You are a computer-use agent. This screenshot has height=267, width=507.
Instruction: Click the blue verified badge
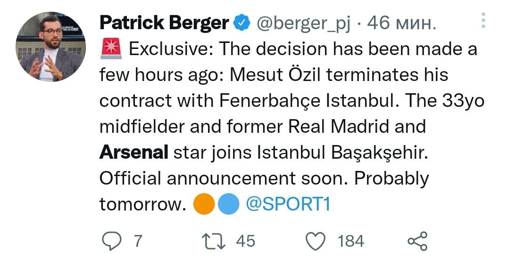242,23
